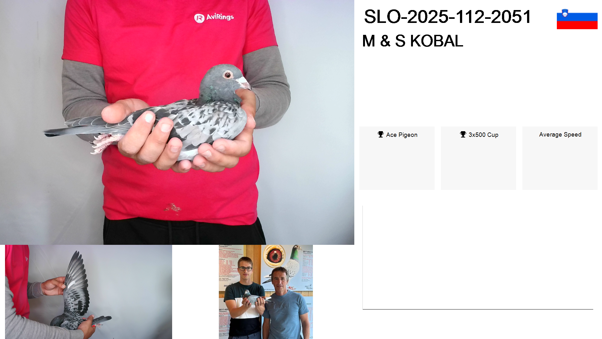602x339 pixels.
Task: Select the Average Speed label text
Action: 560,134
